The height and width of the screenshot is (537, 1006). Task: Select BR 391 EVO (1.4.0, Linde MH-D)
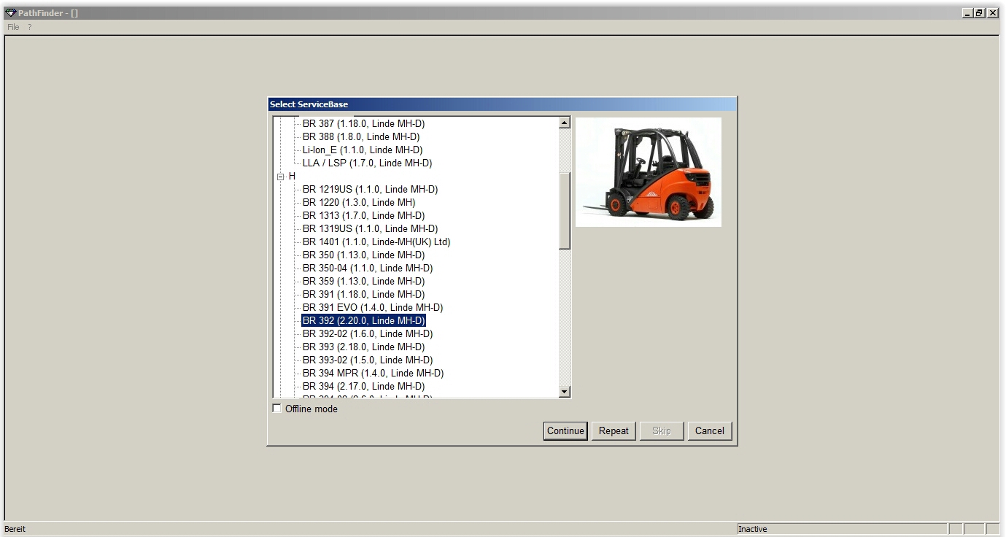tap(373, 308)
